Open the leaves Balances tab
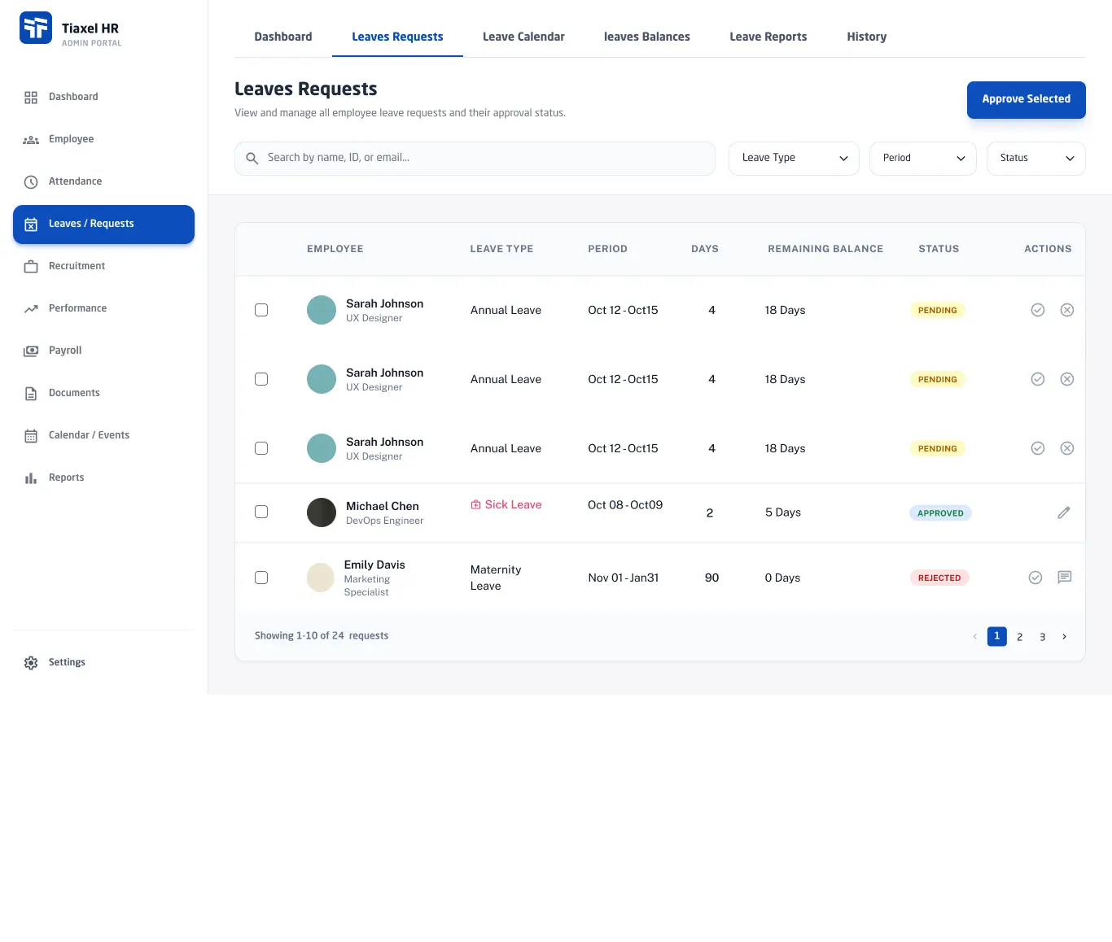This screenshot has width=1112, height=942. coord(647,37)
